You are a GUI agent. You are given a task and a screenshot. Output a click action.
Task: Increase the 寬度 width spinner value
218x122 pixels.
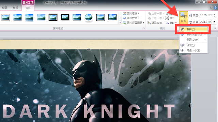click(x=215, y=21)
